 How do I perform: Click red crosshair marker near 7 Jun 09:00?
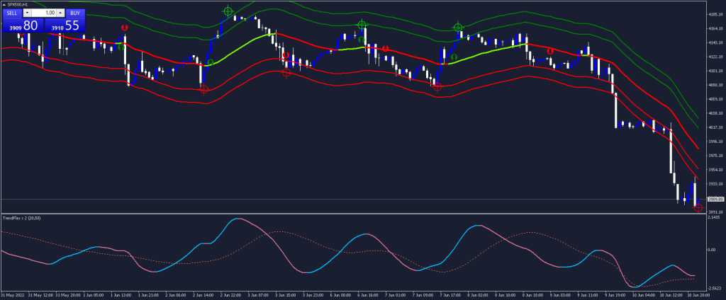pos(437,86)
